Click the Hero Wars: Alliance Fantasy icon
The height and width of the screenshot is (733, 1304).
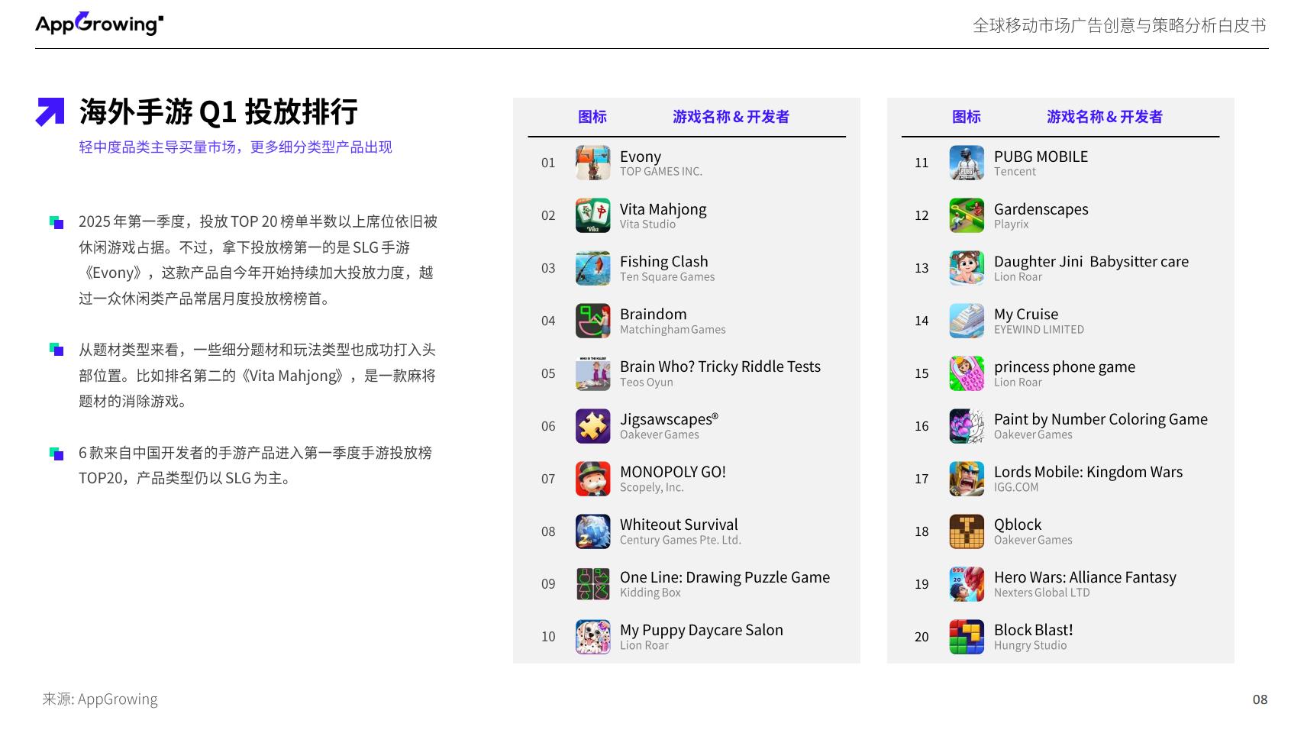pyautogui.click(x=967, y=584)
